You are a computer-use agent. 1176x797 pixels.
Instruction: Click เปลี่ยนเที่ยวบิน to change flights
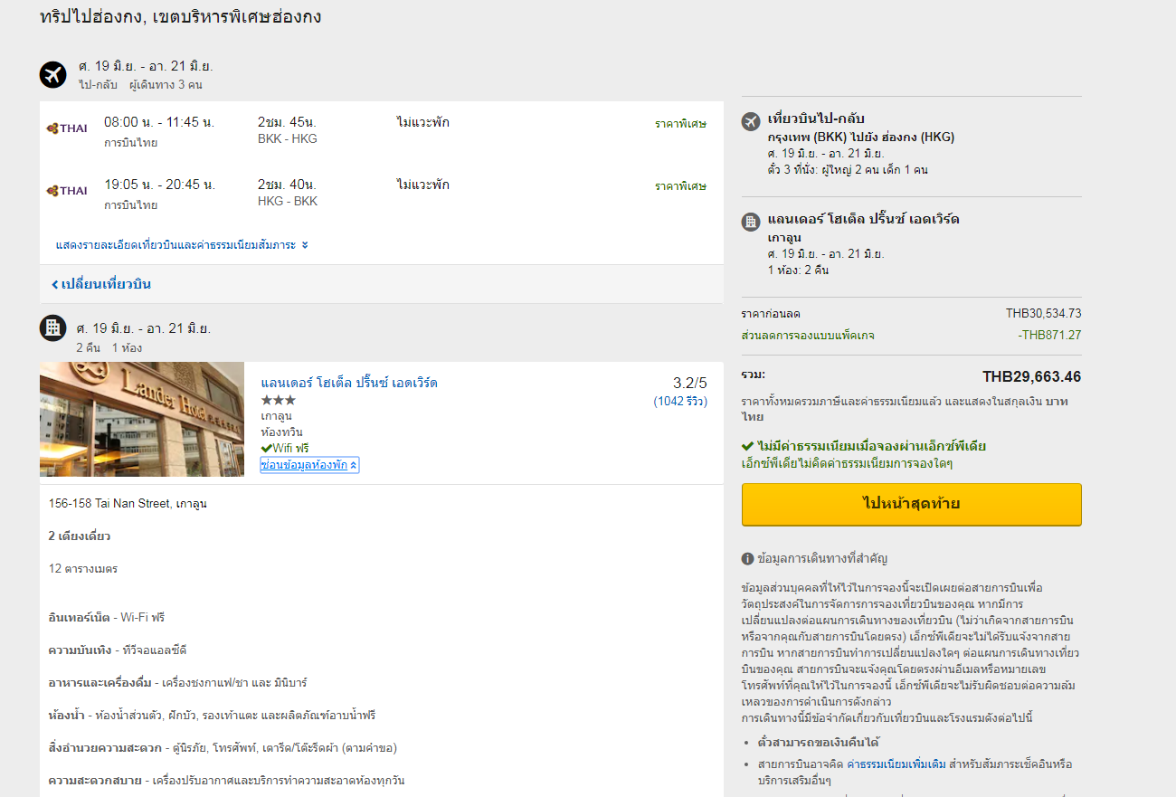click(101, 284)
